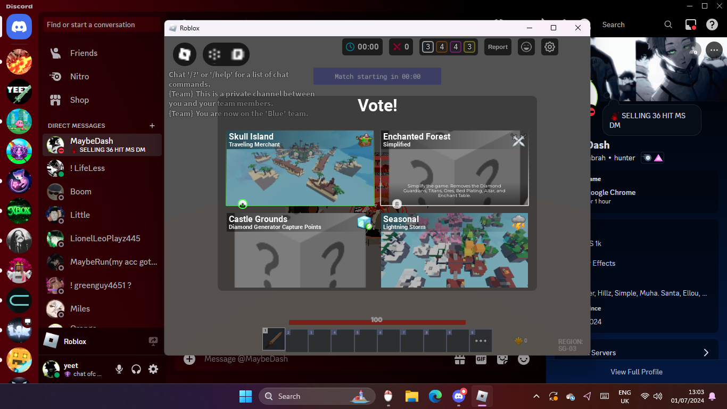Click the Windows taskbar Search box
The width and height of the screenshot is (727, 409).
coord(318,396)
